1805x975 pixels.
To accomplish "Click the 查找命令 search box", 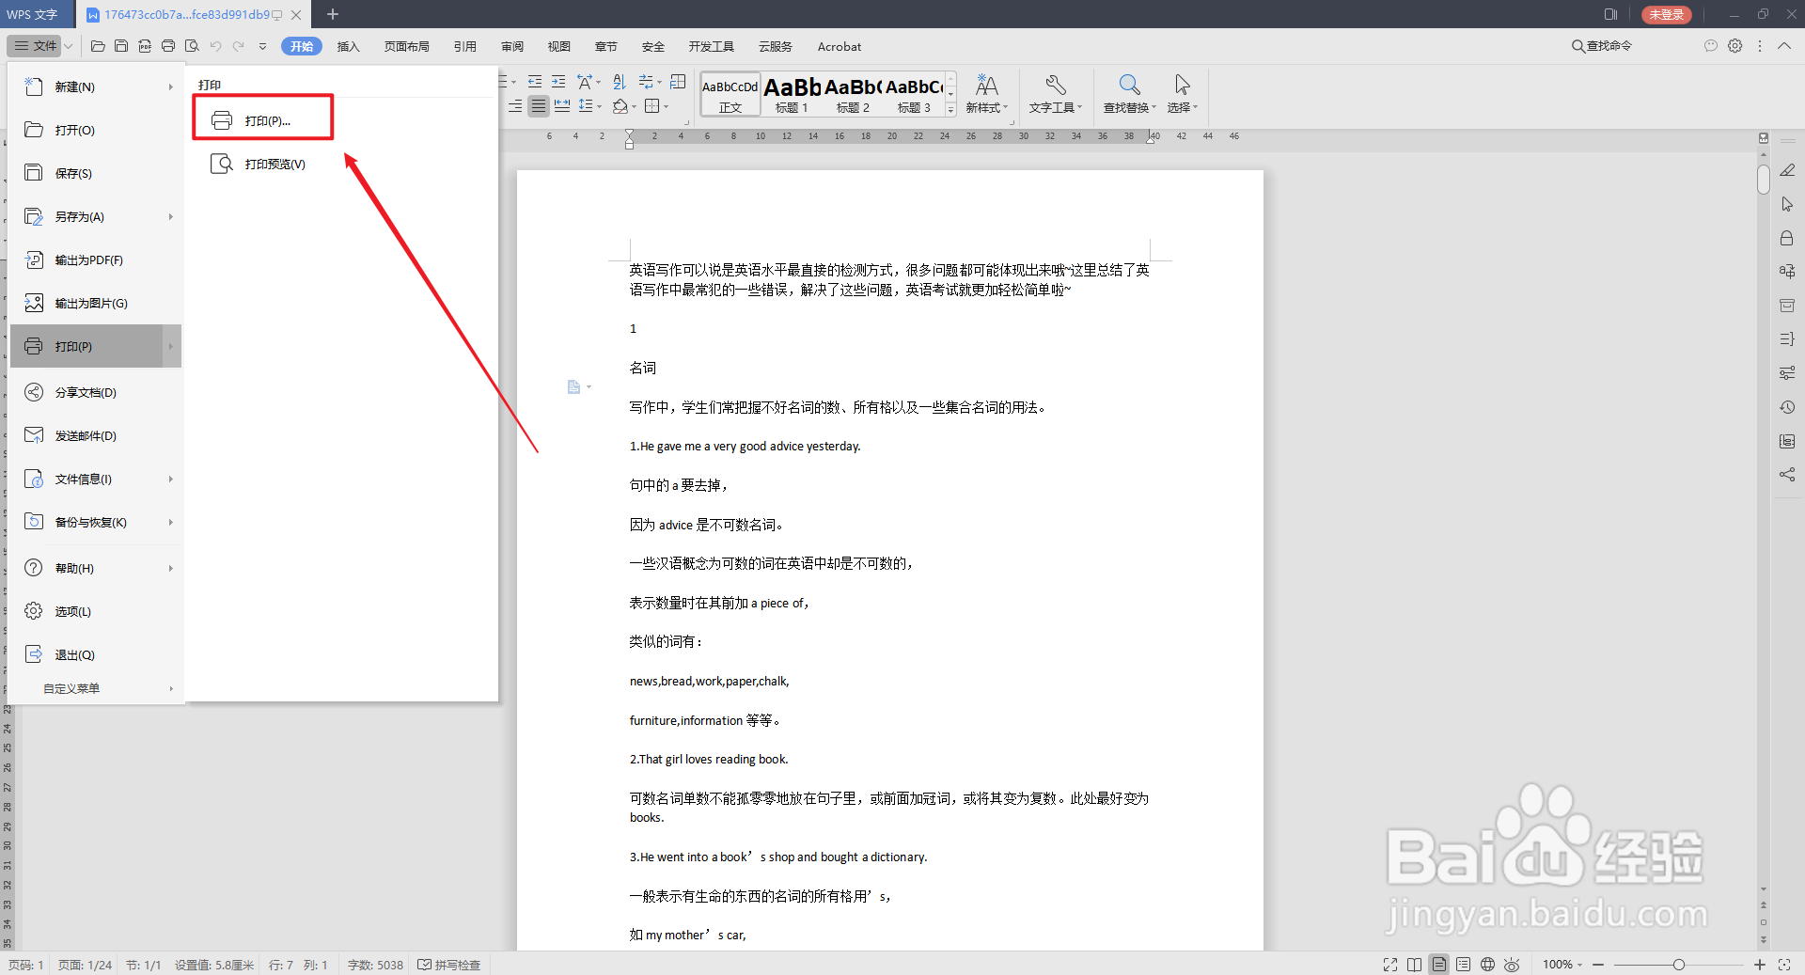I will (x=1602, y=45).
